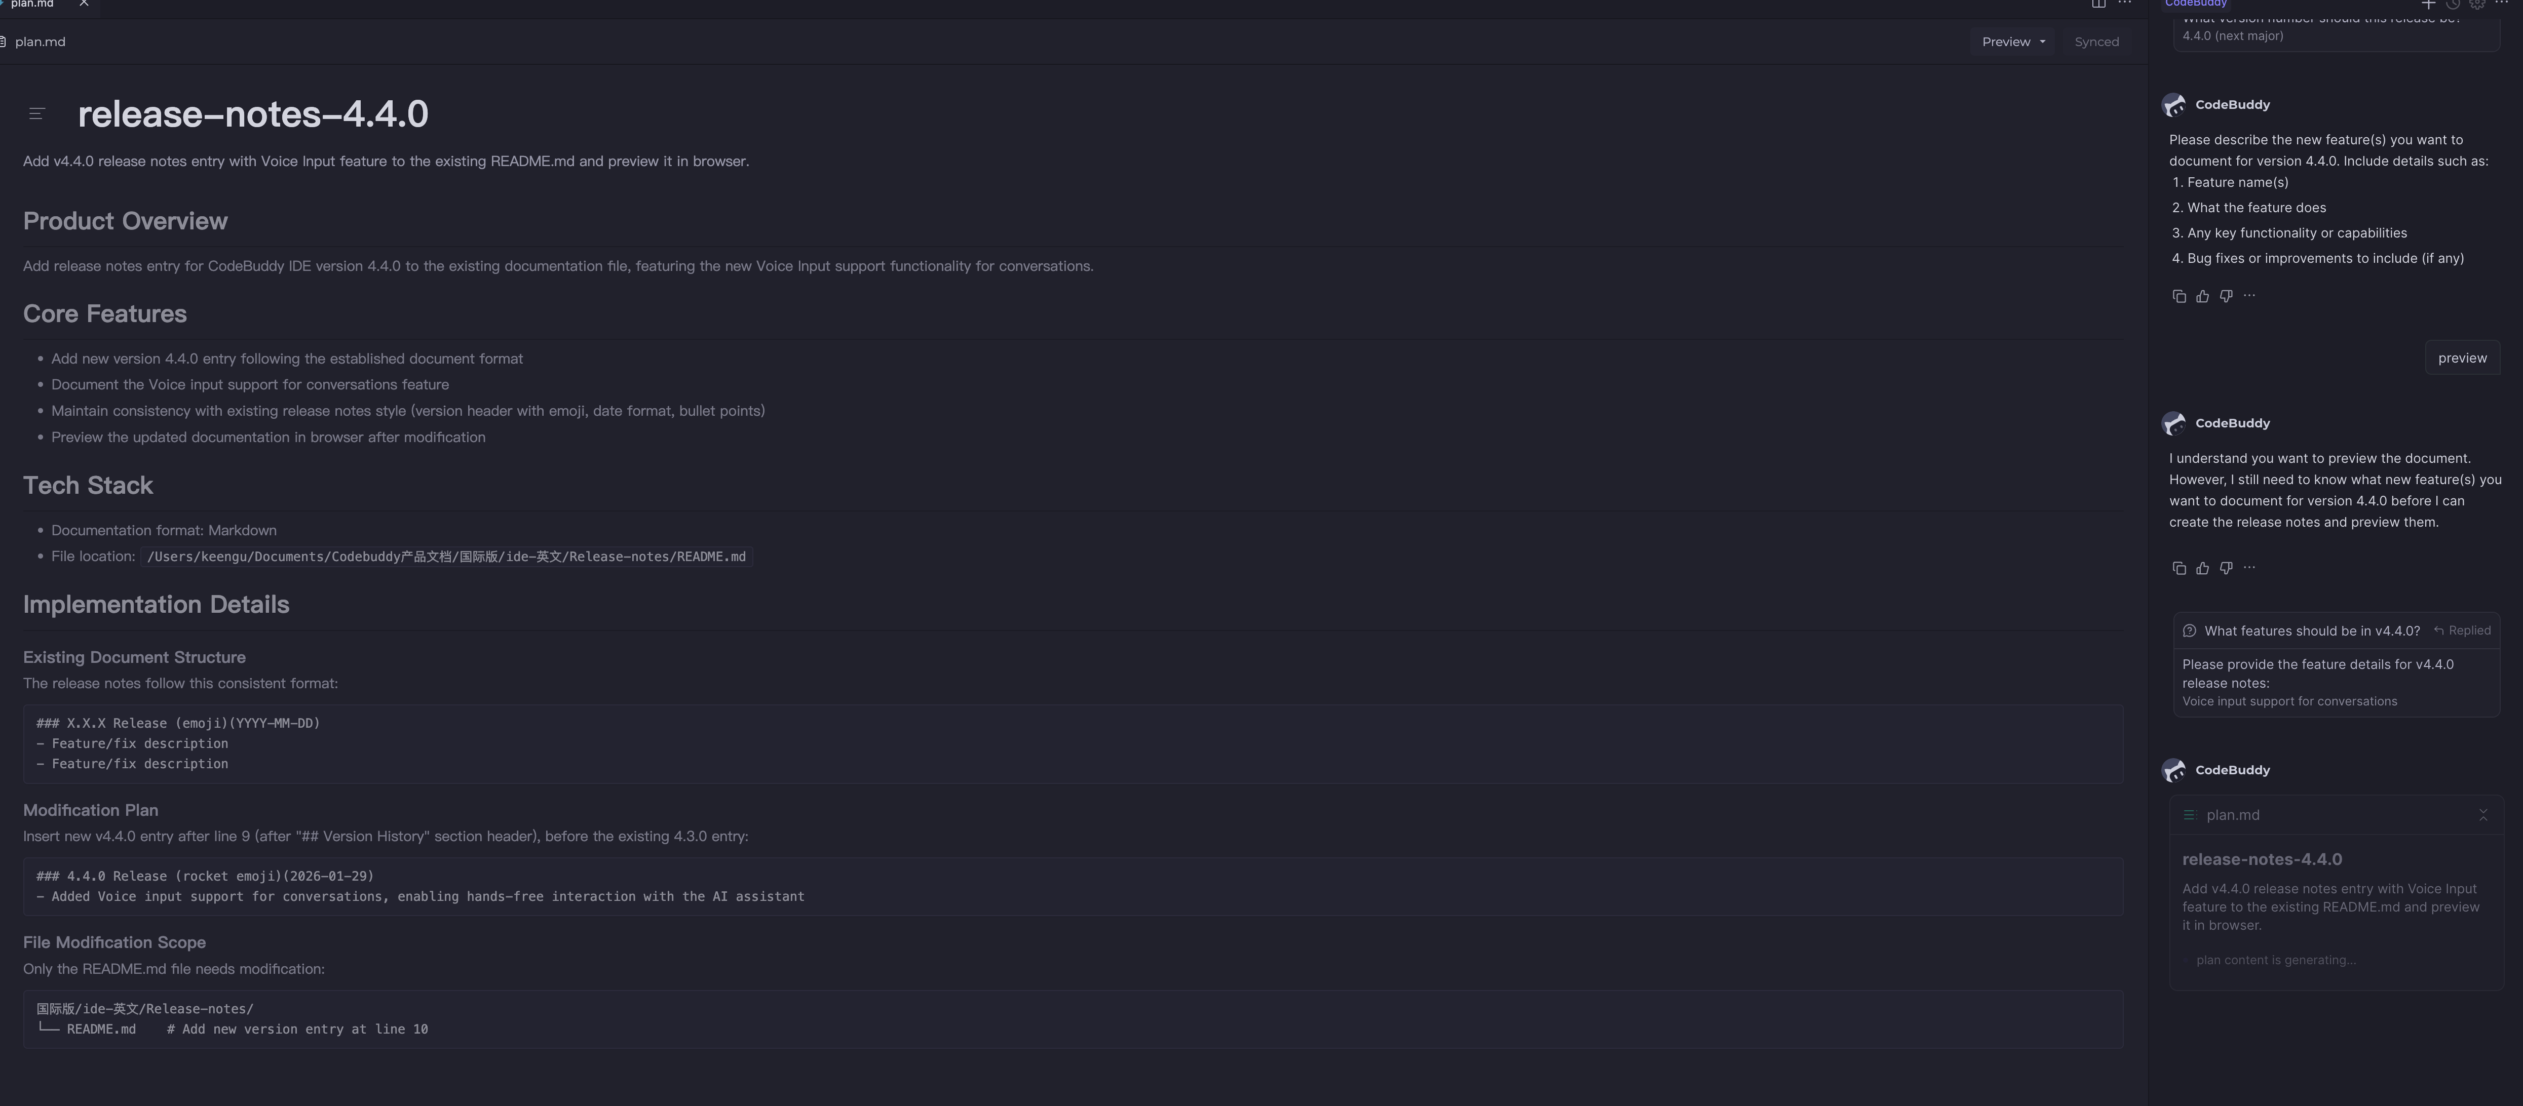Screen dimensions: 2523x1106
Task: Close the plan.md tab
Action: click(x=84, y=4)
